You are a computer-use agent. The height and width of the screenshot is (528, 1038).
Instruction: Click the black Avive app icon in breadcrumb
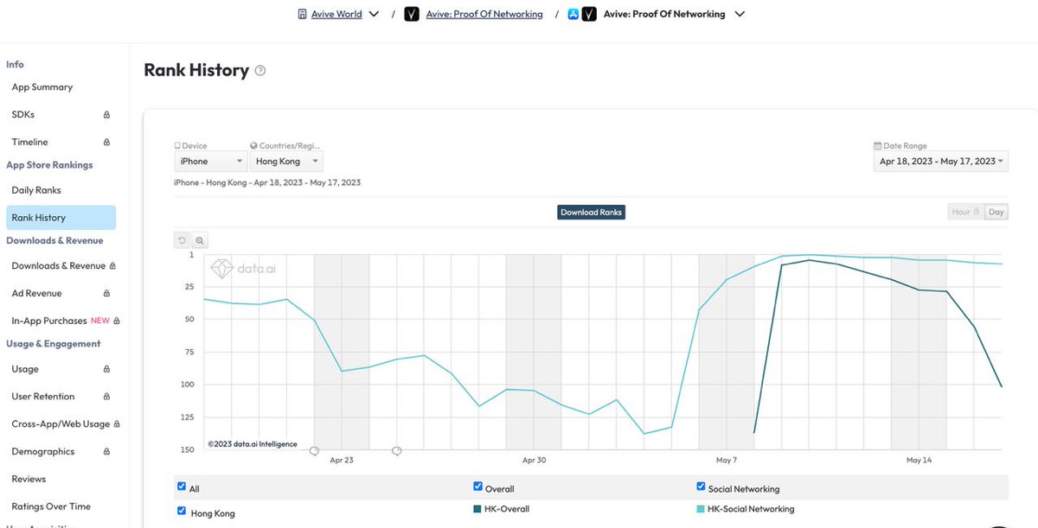413,14
